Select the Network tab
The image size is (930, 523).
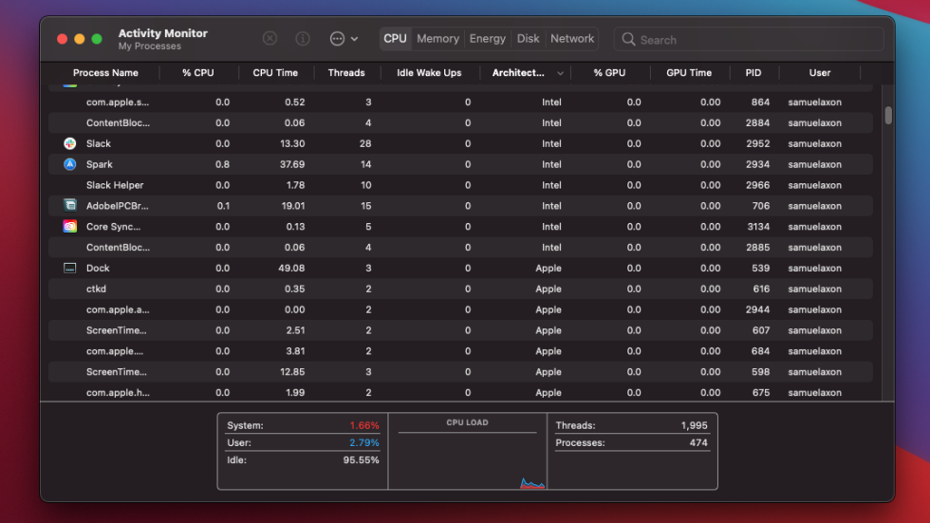572,39
